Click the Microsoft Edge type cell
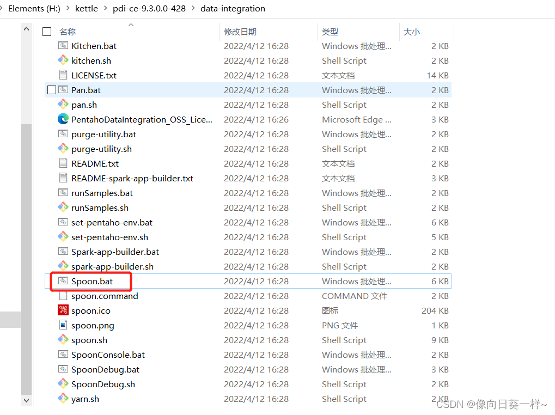The image size is (555, 415). 356,120
